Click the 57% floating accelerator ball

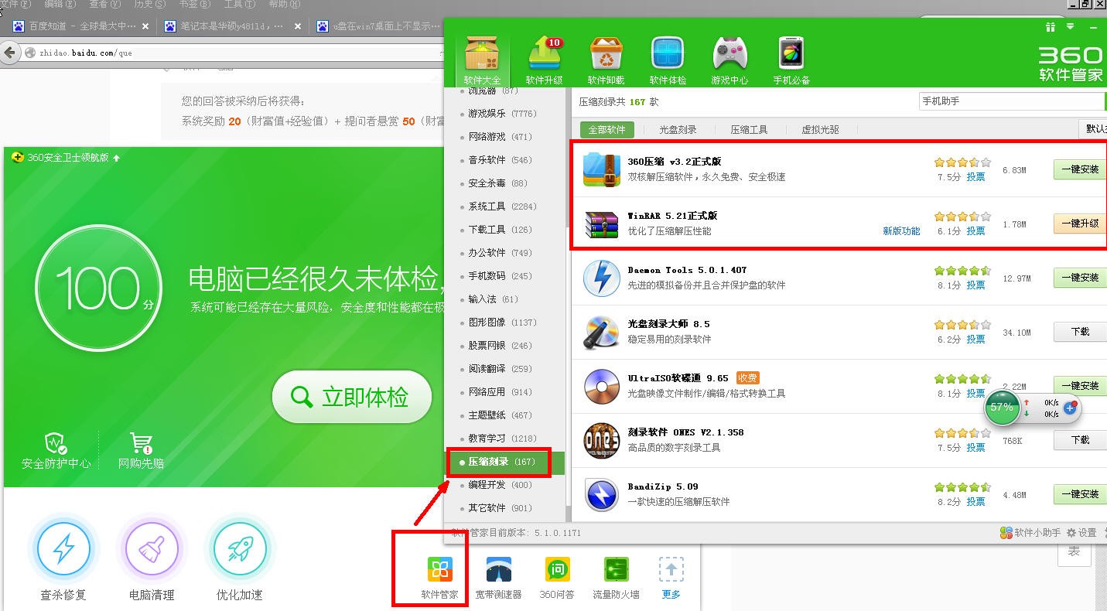click(1002, 407)
